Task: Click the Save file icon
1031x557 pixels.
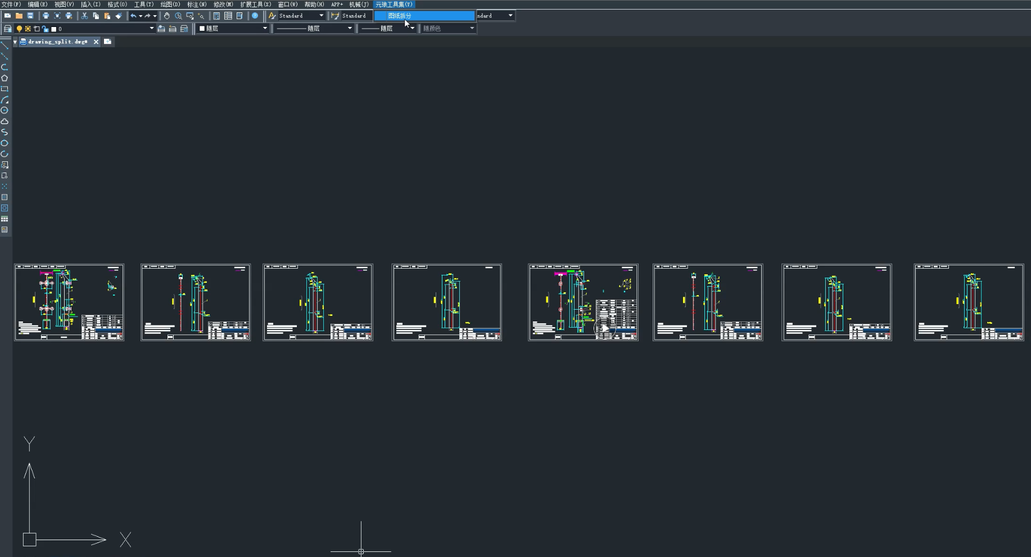Action: coord(30,16)
